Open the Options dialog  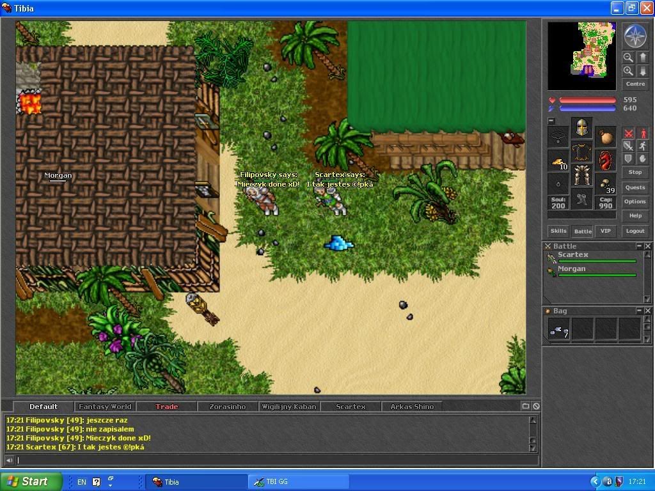tap(635, 201)
